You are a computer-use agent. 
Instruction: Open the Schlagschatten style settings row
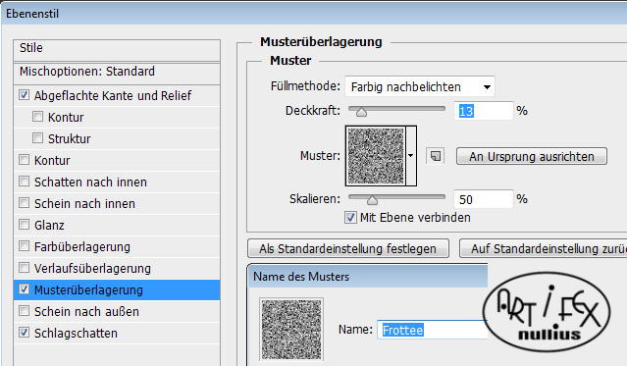click(x=117, y=334)
